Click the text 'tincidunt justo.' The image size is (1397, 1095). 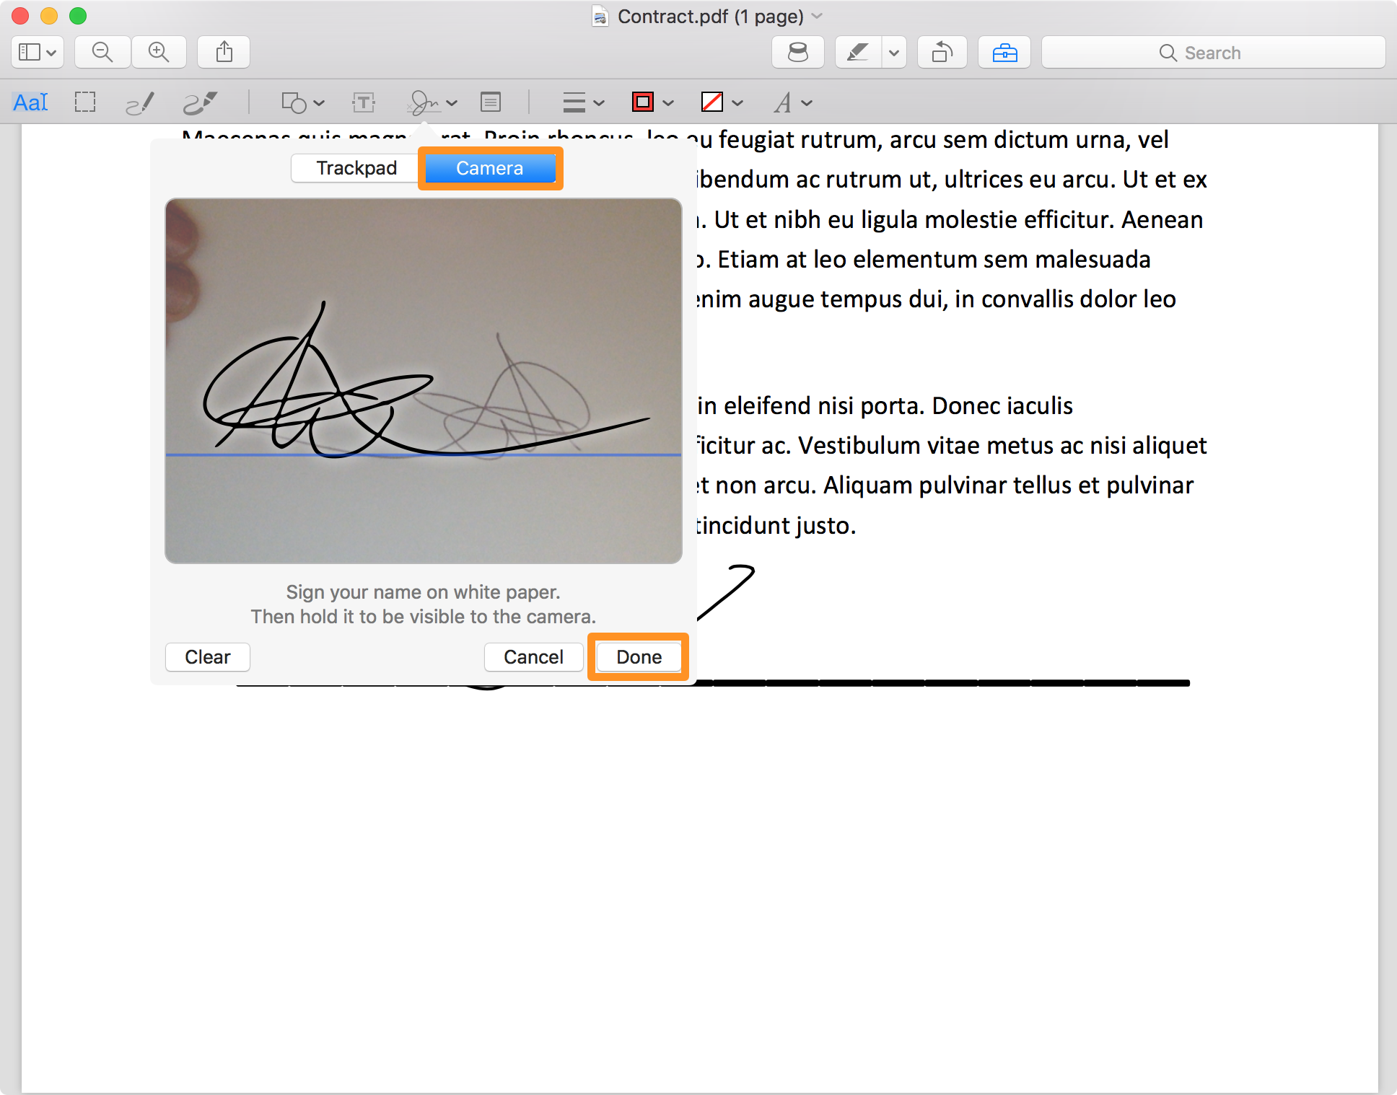pyautogui.click(x=775, y=525)
